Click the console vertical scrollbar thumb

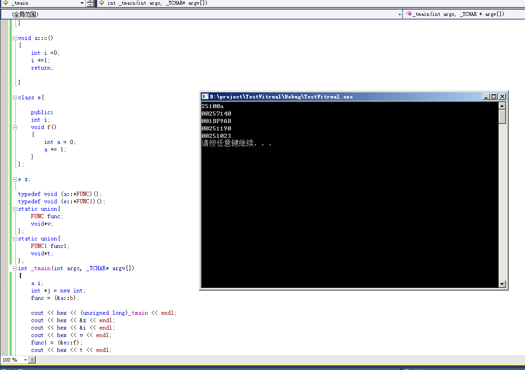click(x=502, y=117)
